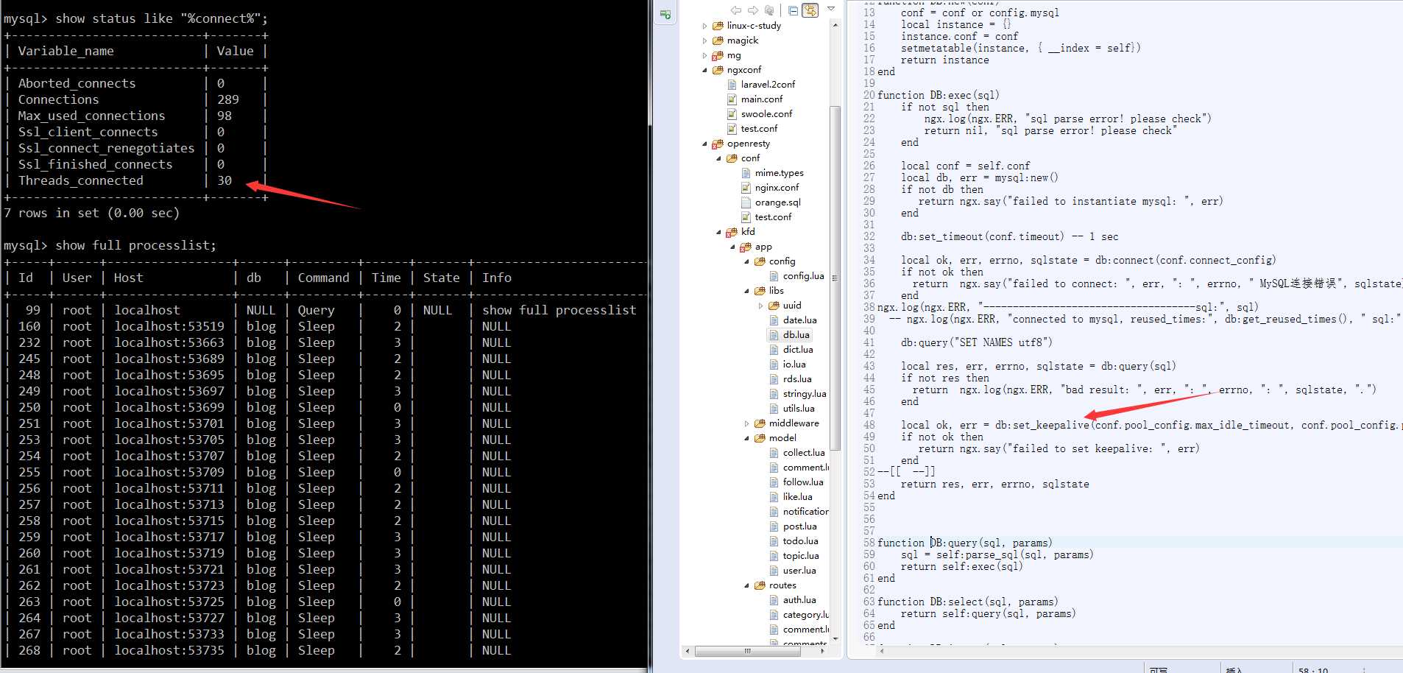The height and width of the screenshot is (673, 1403).
Task: Open topic.lua in model folder
Action: coord(801,556)
